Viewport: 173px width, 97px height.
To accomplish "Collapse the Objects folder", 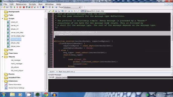I will click(2, 57).
